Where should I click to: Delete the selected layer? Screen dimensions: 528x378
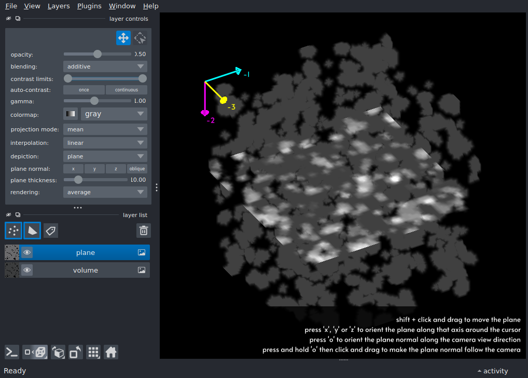coord(143,231)
